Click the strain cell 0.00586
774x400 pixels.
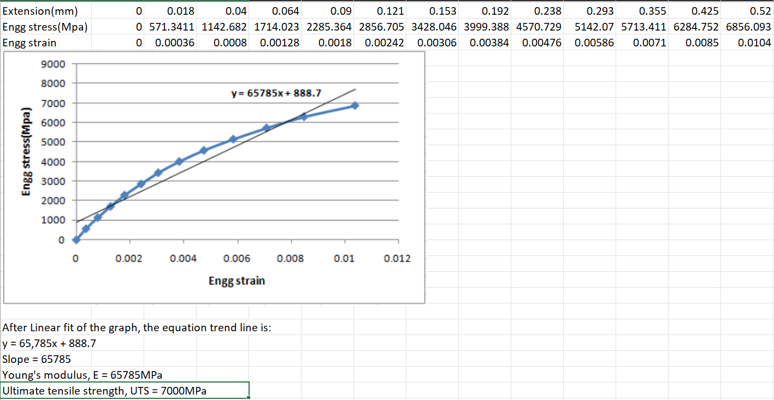click(x=590, y=43)
